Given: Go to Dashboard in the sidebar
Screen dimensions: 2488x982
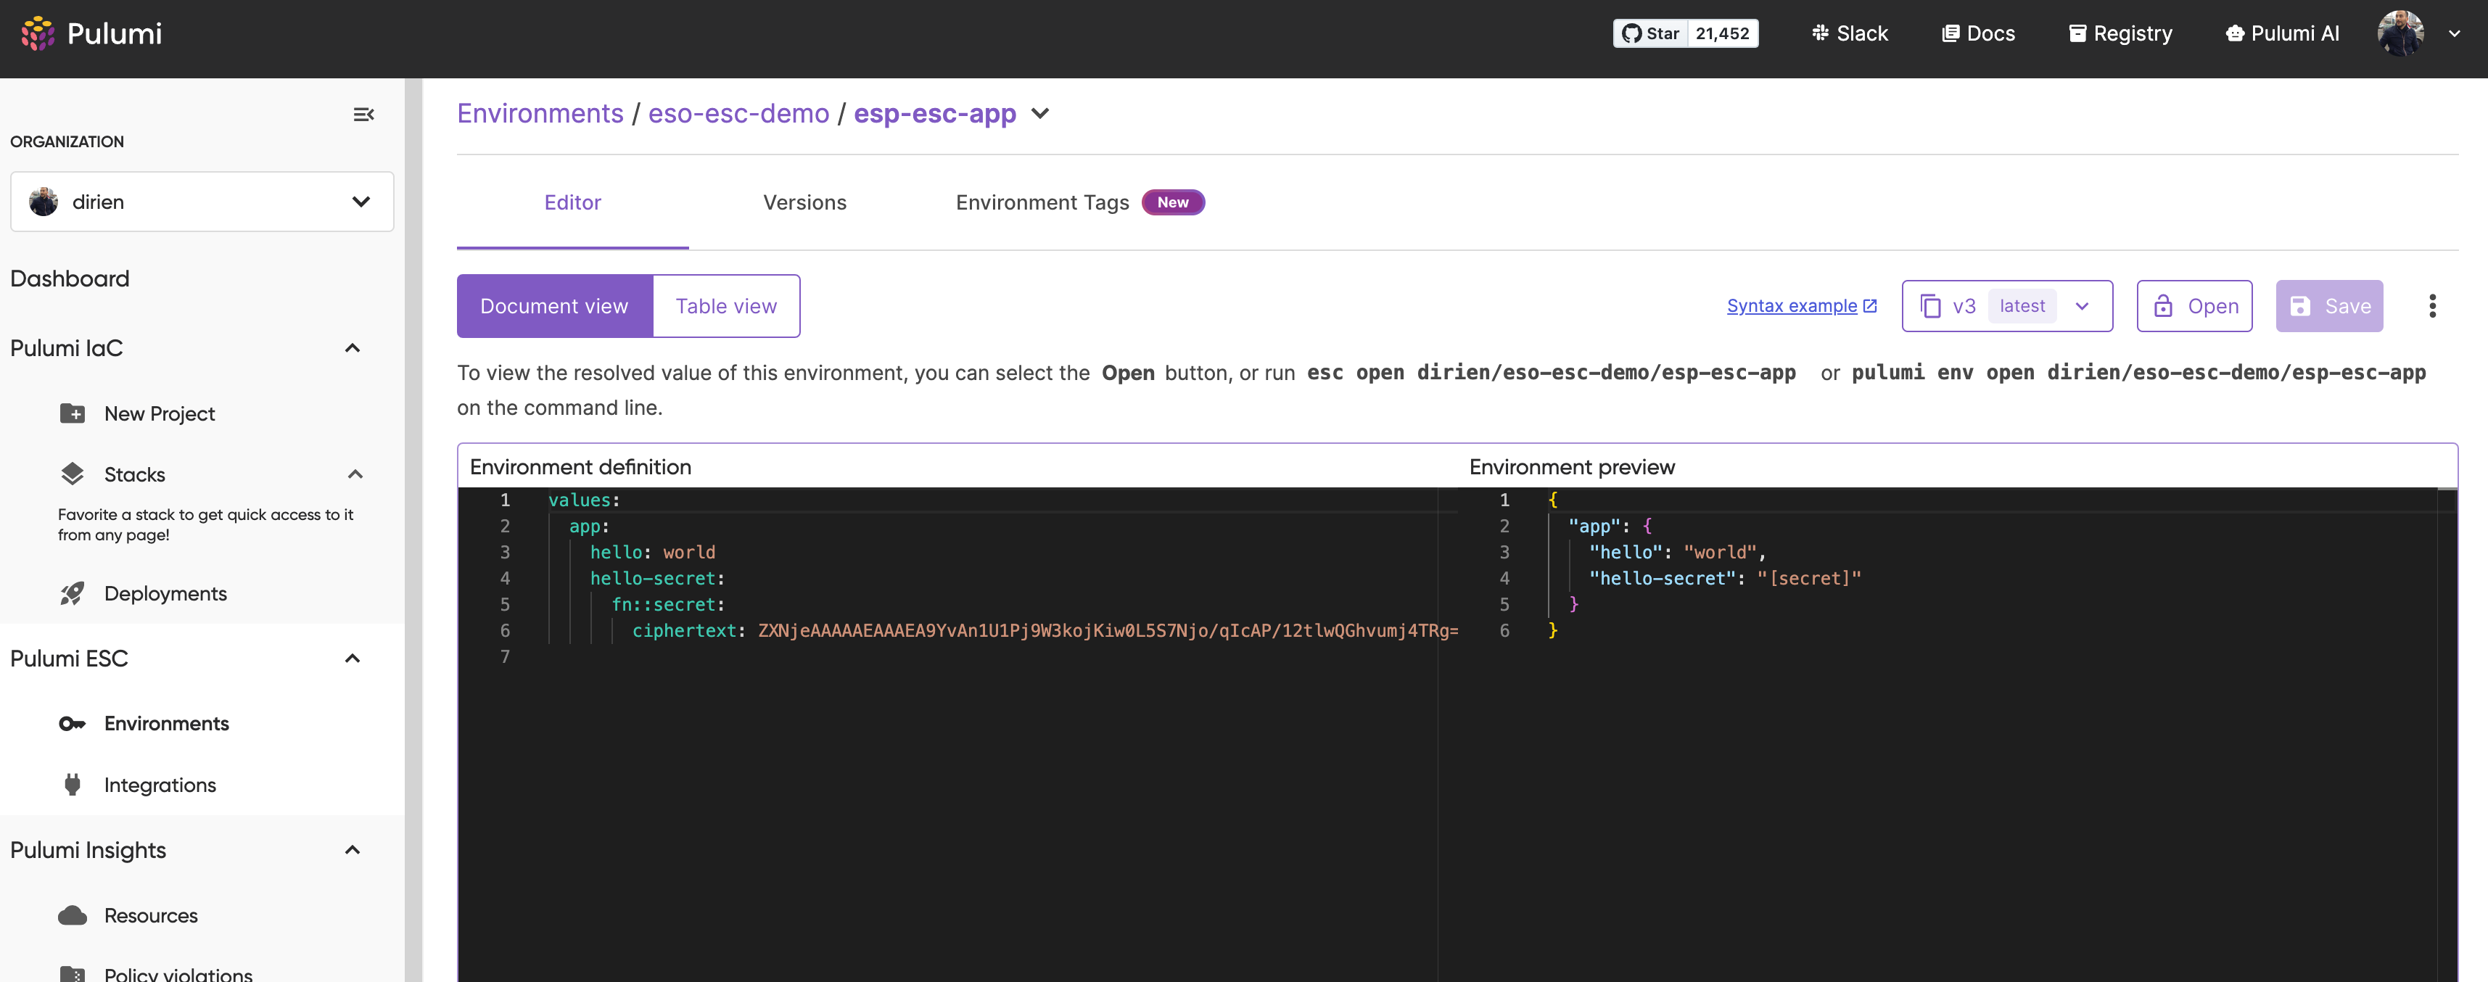Looking at the screenshot, I should [70, 279].
